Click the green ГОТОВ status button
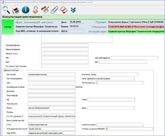Viewport: 165px width, 136px height. click(8, 27)
